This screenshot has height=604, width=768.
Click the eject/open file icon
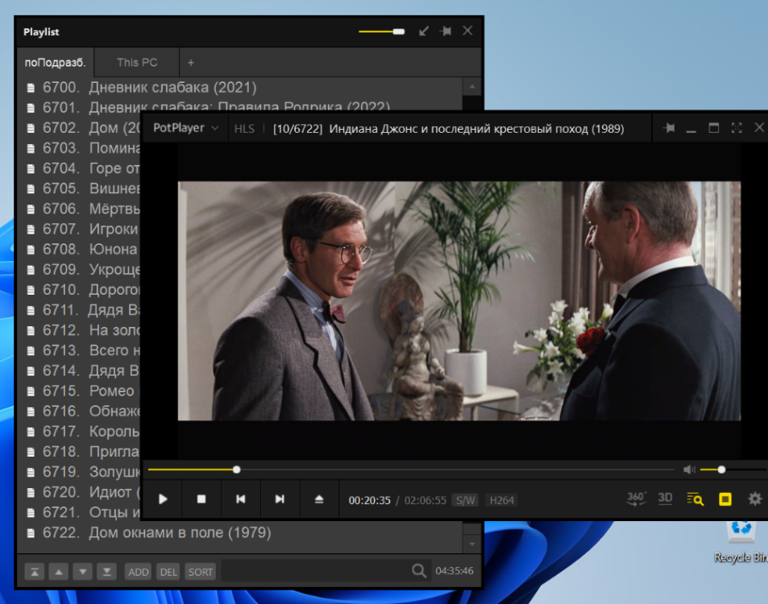[x=319, y=499]
